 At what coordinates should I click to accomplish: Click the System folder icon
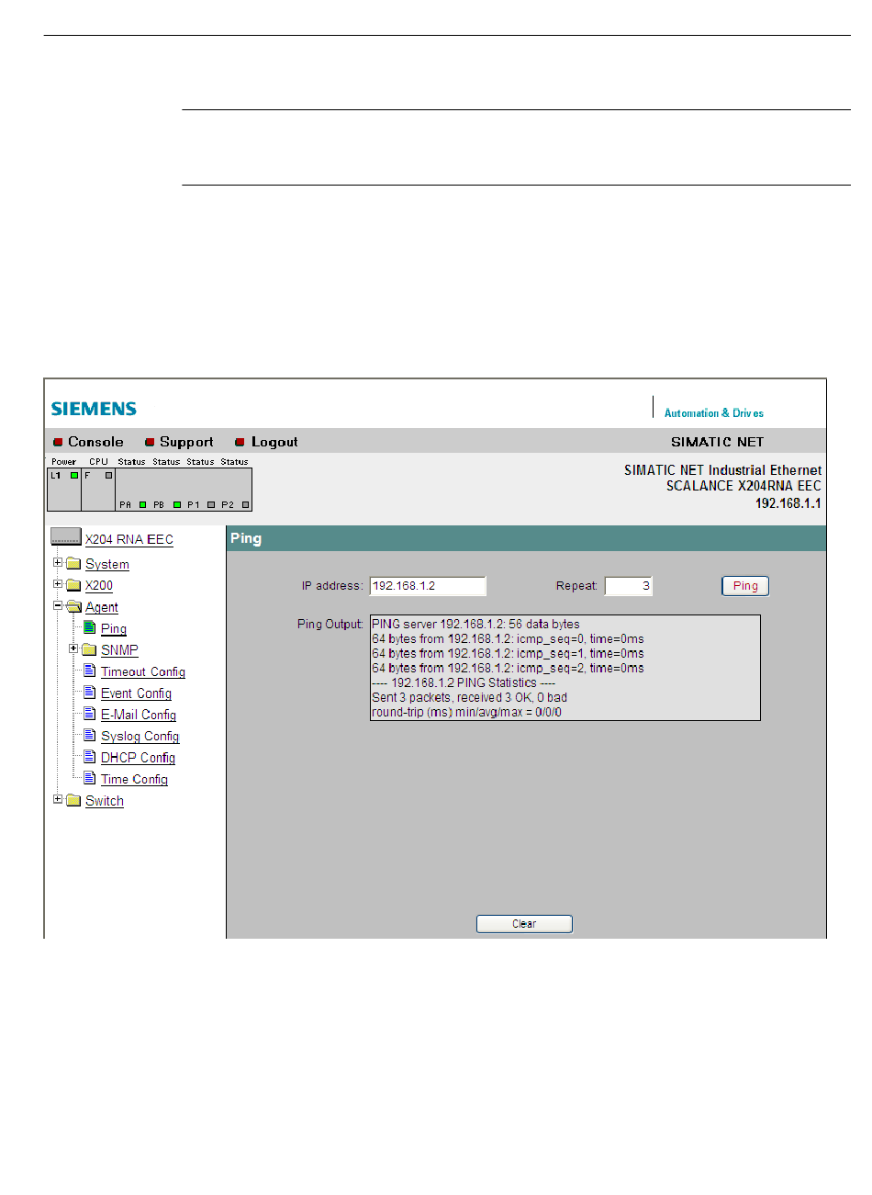(73, 564)
